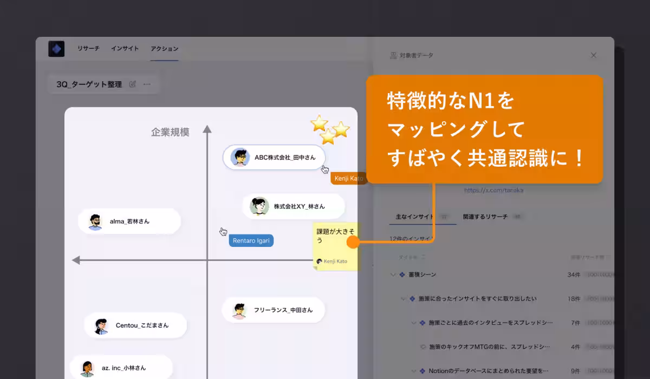Click the three stars sticker
The image size is (650, 379).
330,129
